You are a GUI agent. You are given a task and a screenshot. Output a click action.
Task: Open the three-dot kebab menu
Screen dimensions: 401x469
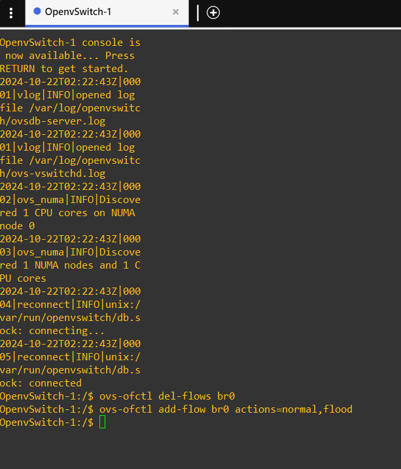[11, 13]
